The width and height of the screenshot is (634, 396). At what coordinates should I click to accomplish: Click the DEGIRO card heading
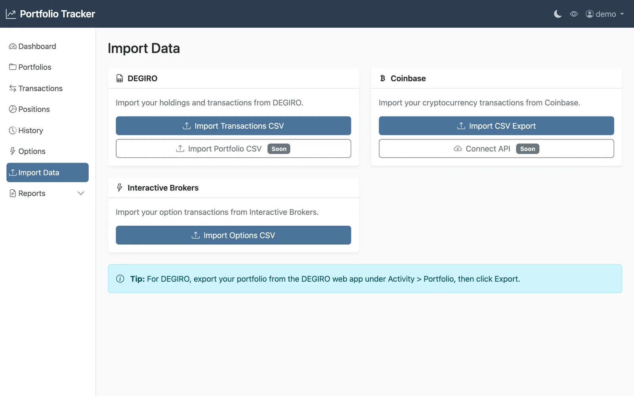coord(142,78)
